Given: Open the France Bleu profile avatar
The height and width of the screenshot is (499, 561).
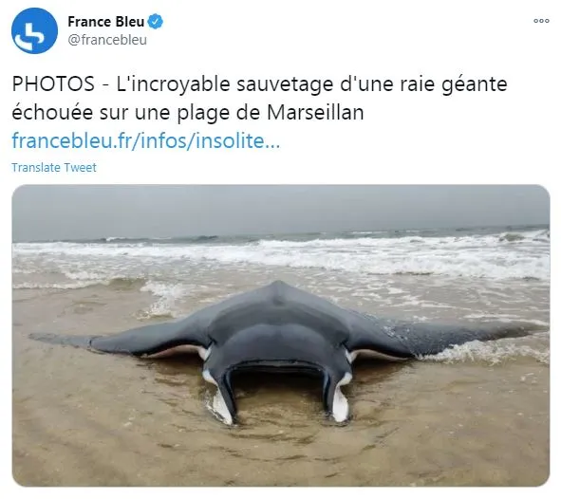Looking at the screenshot, I should click(34, 30).
